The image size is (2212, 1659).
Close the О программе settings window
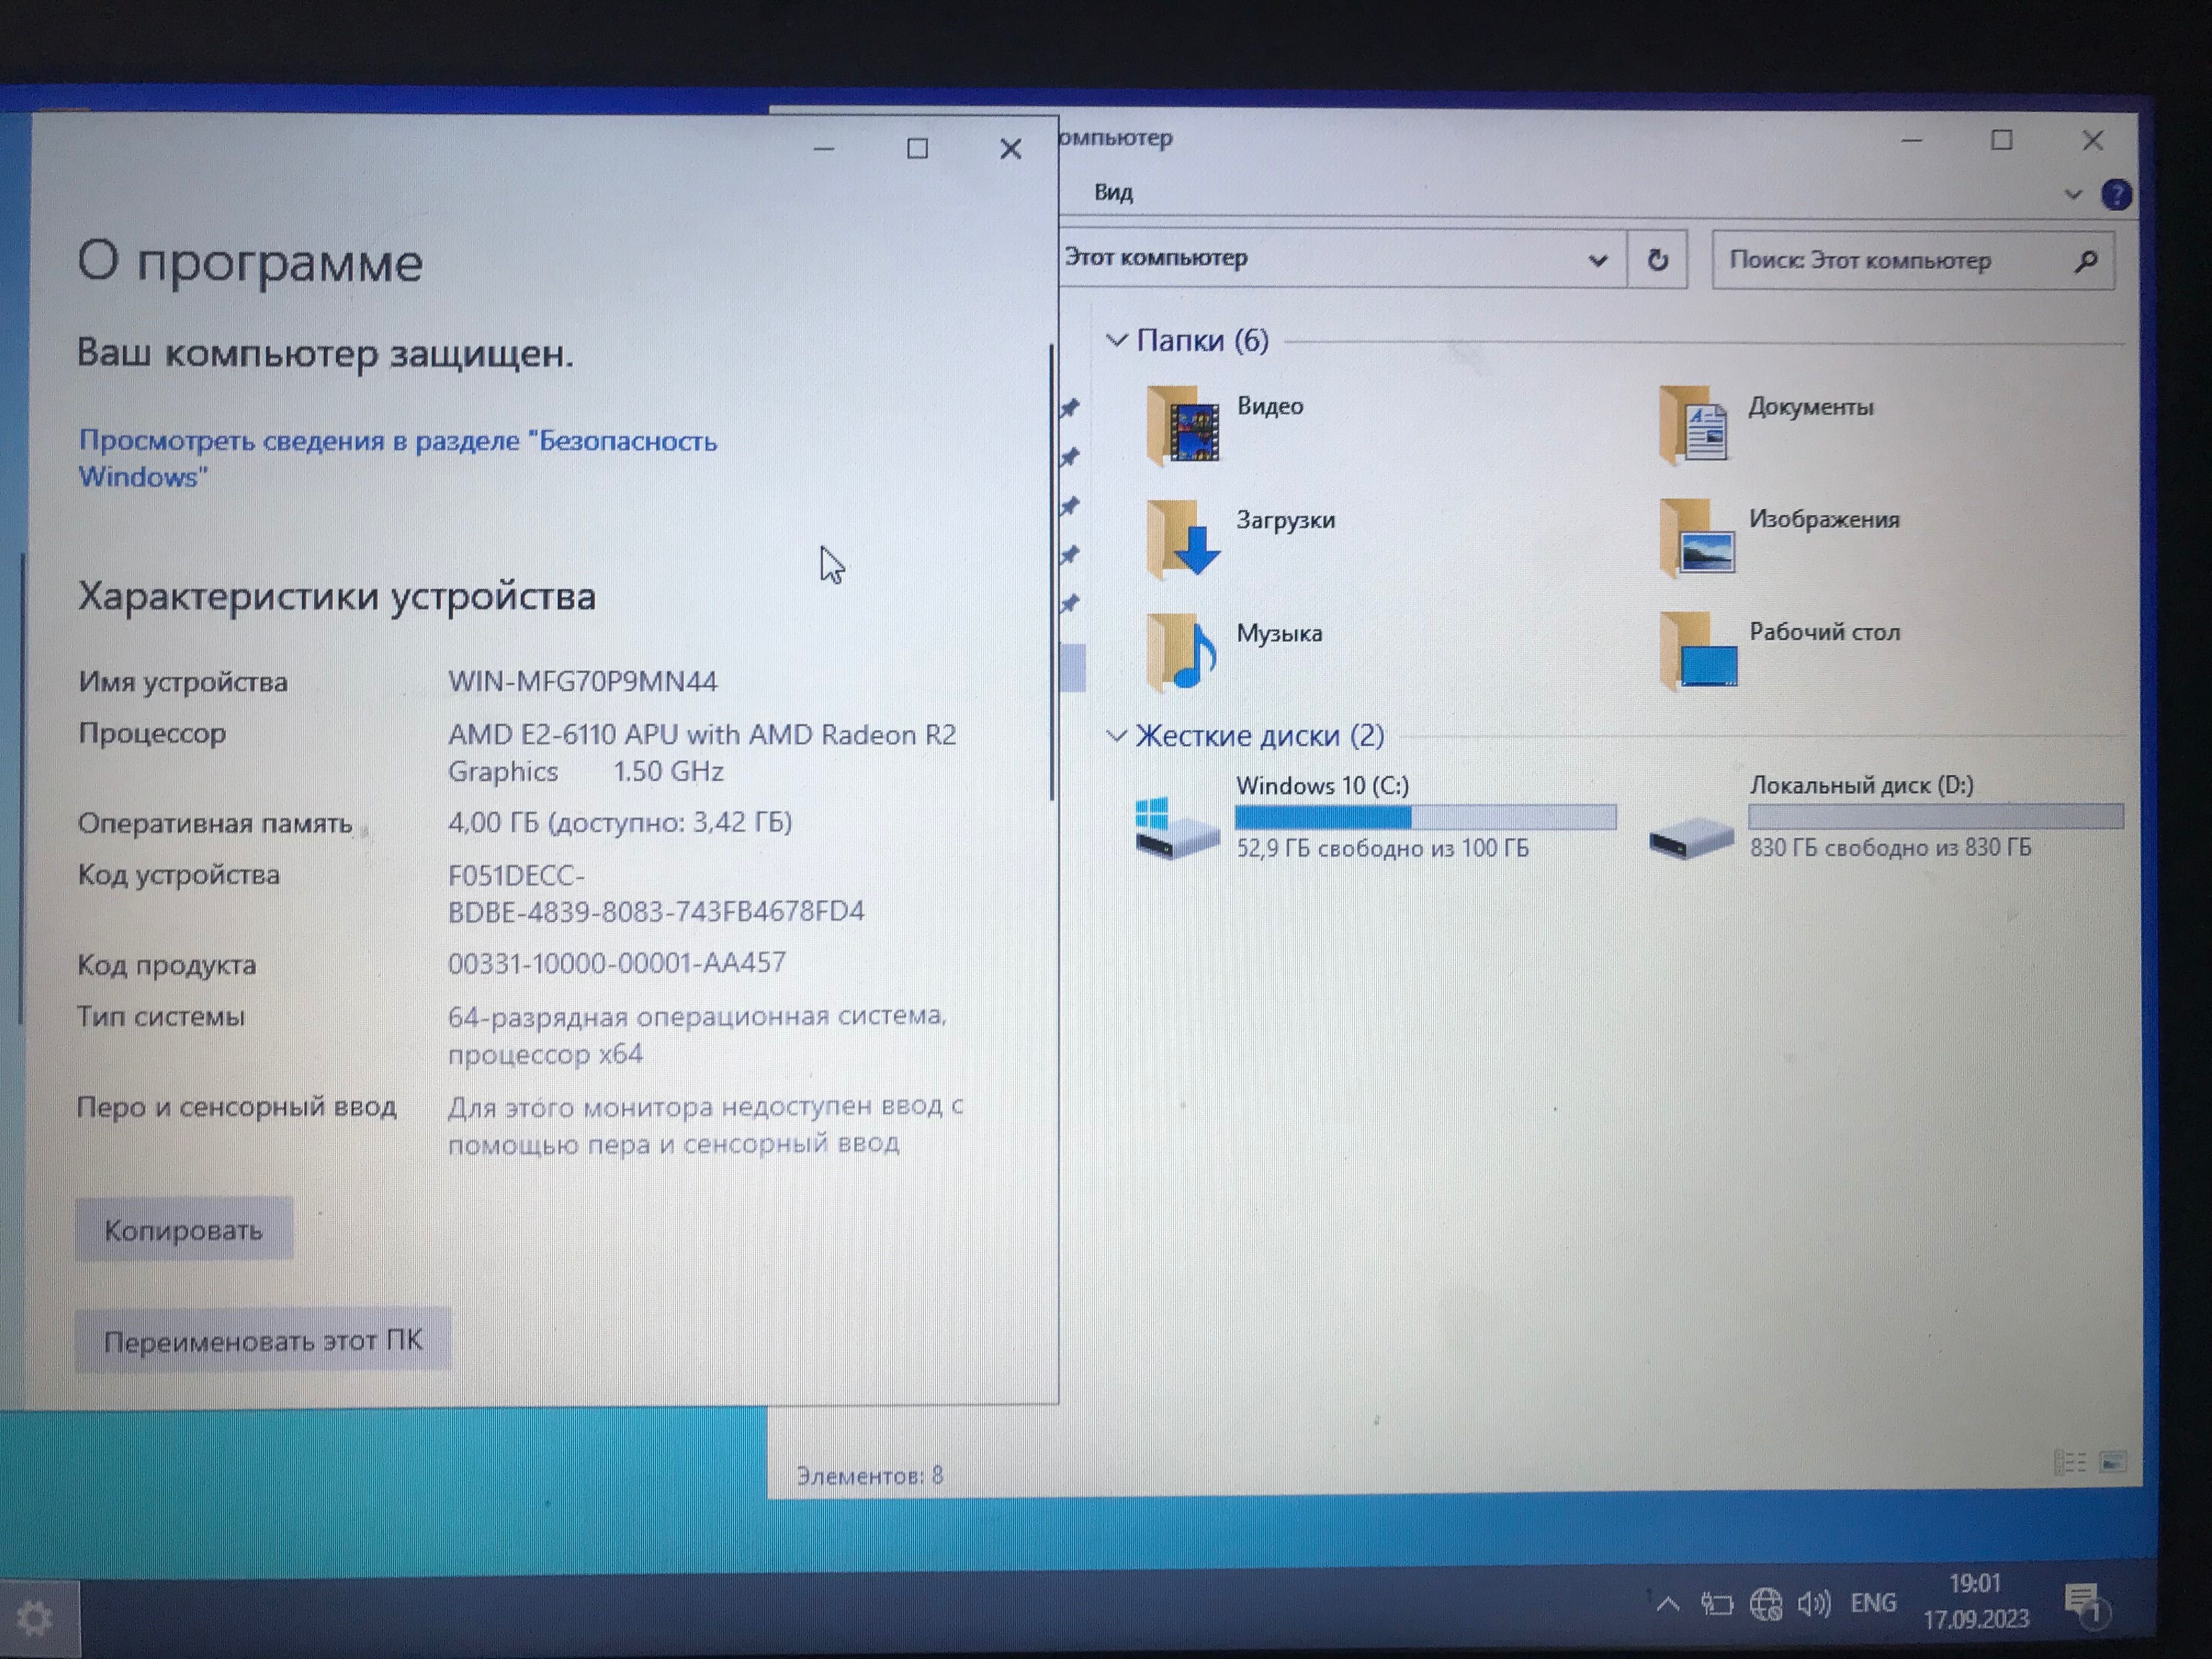pos(1010,150)
